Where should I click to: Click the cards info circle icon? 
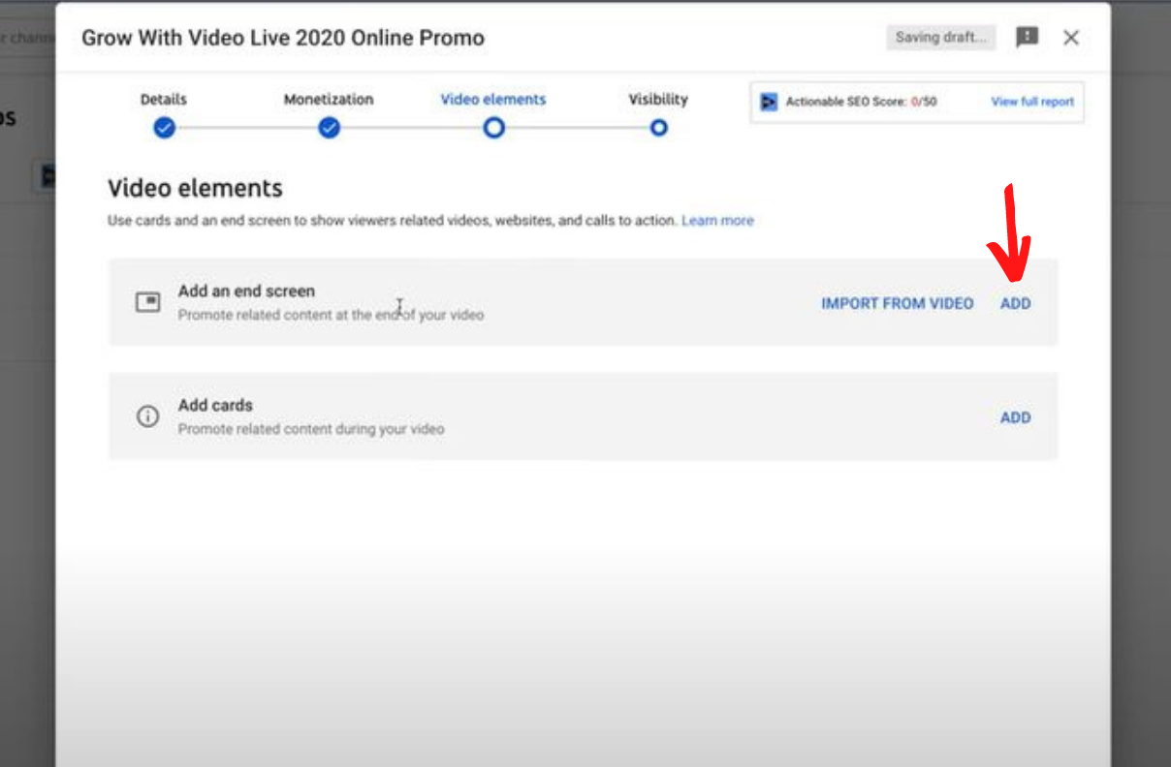pyautogui.click(x=147, y=417)
